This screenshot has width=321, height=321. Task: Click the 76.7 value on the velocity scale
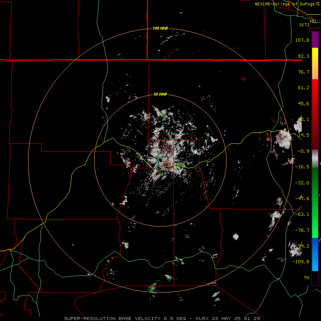point(304,72)
